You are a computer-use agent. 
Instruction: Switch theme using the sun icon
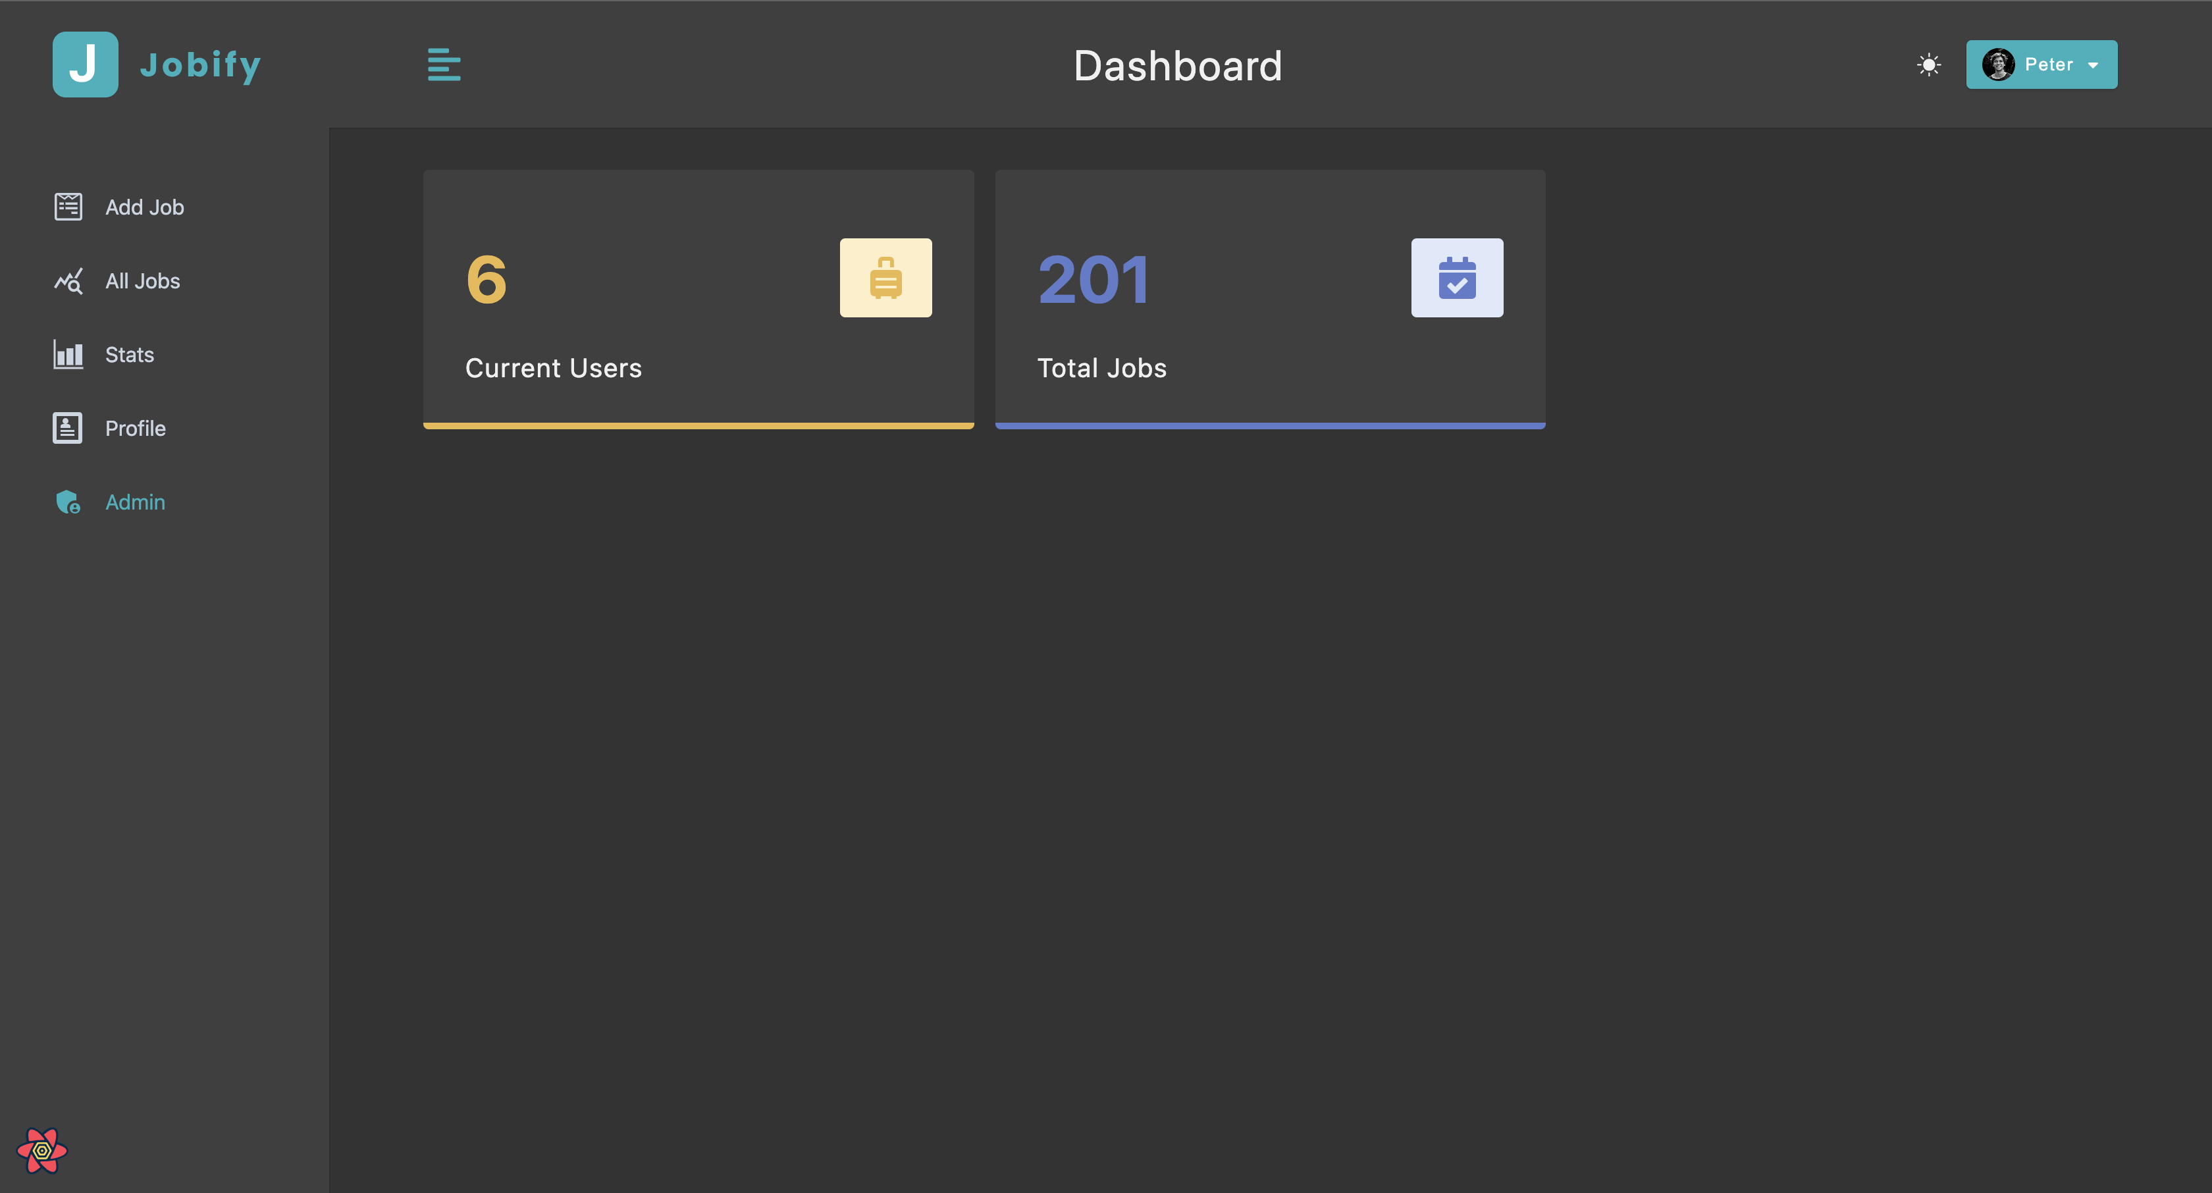coord(1929,65)
